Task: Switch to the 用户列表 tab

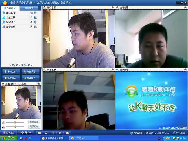Action: [10, 8]
